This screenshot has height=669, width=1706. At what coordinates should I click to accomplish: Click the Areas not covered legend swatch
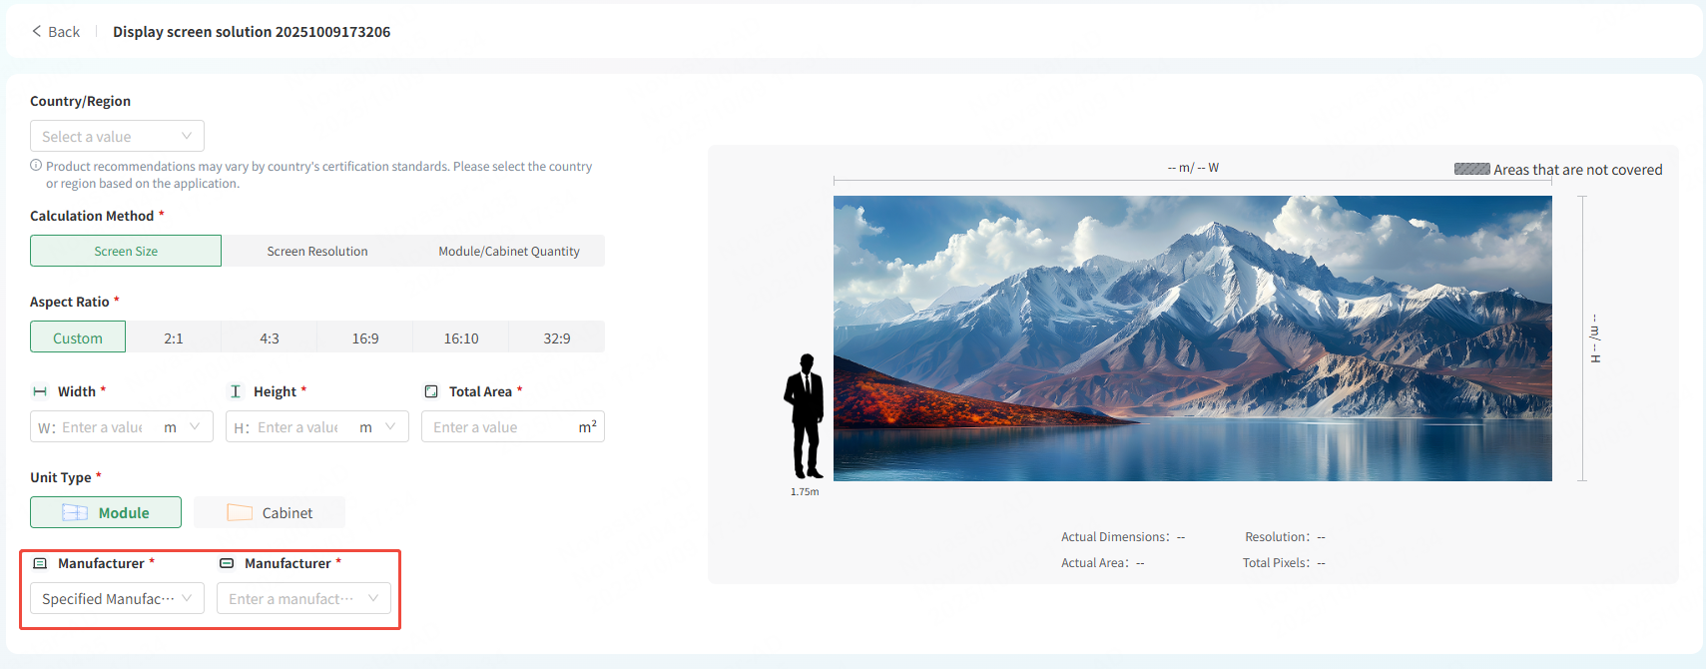point(1471,169)
